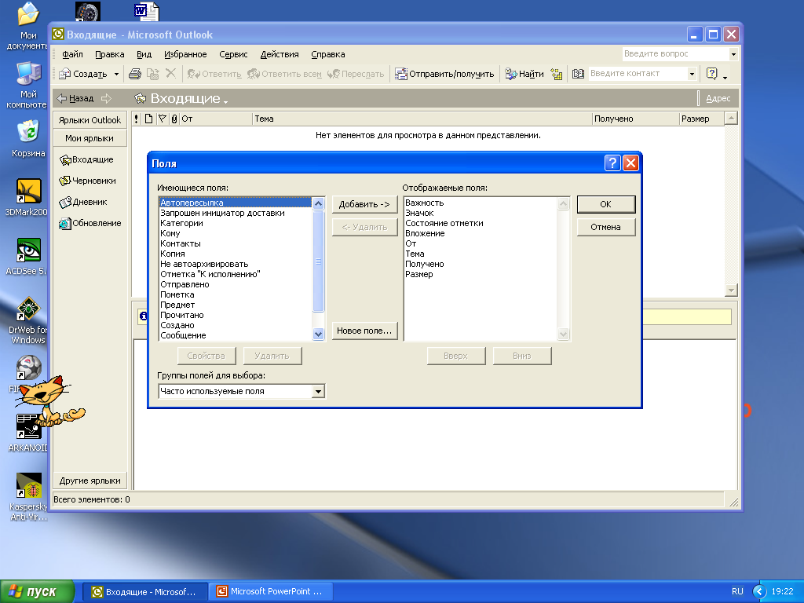
Task: Expand toolbar options arrow at toolbar end
Action: pyautogui.click(x=725, y=78)
